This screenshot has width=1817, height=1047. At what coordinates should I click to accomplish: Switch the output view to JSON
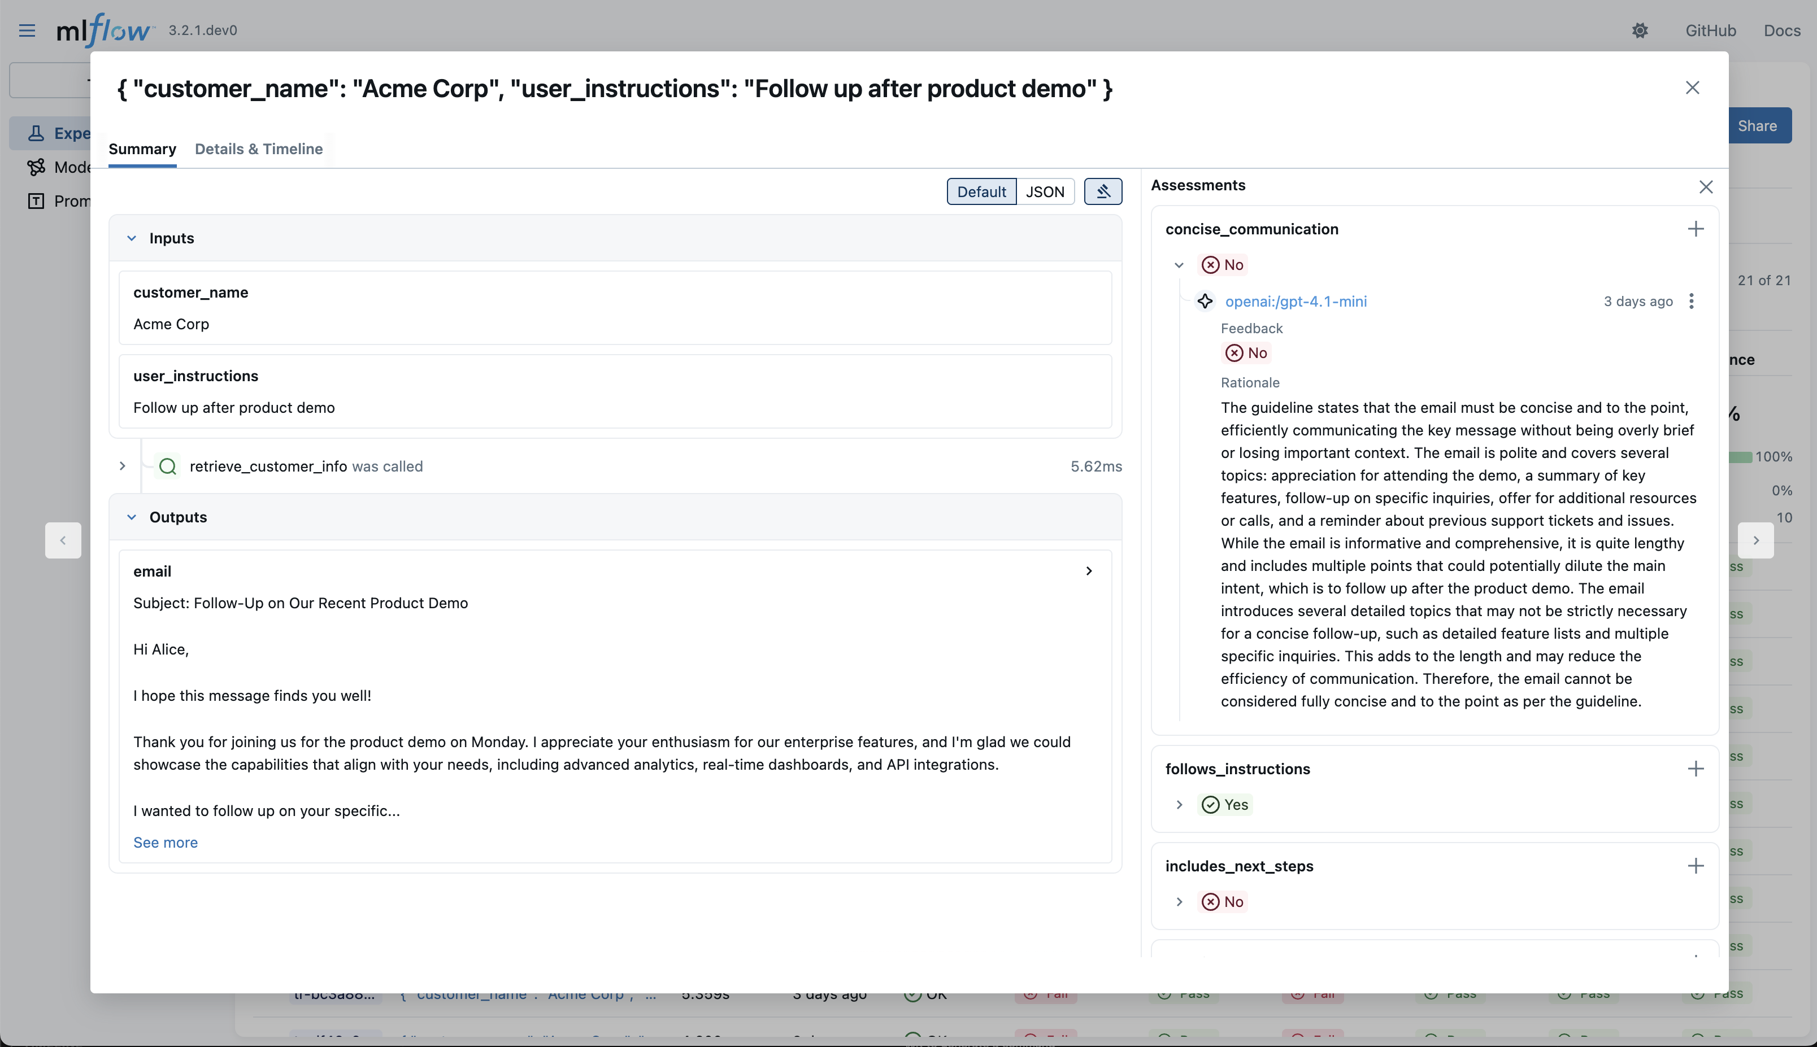click(1045, 191)
